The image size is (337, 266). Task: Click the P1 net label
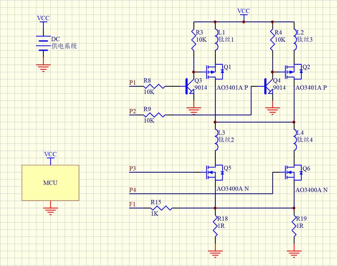pos(132,82)
